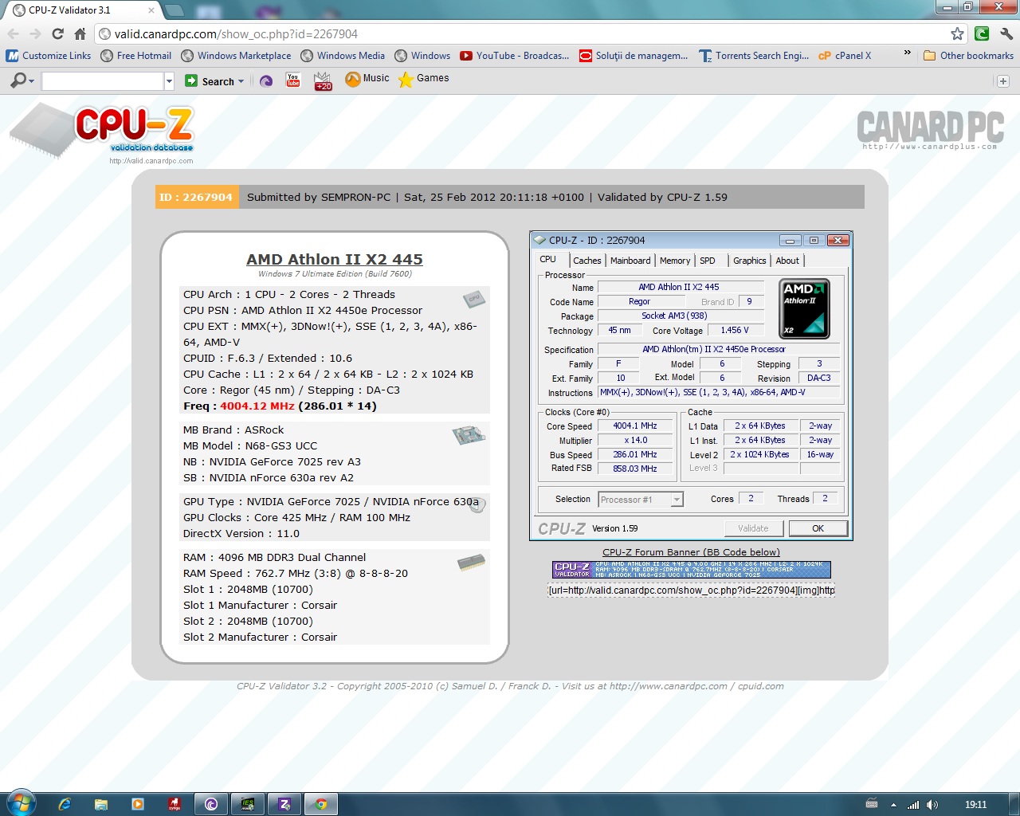Click the purple swirl toolbar icon
Screen dimensions: 1020x816
(266, 81)
